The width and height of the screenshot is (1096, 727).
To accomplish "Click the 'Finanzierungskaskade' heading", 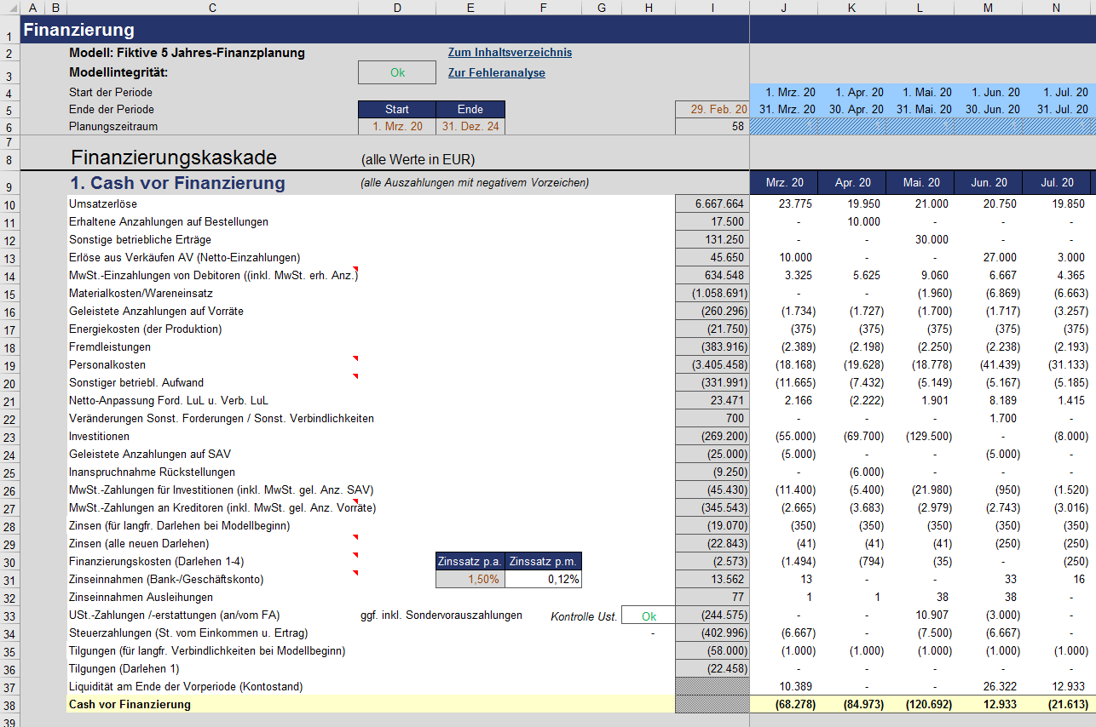I will click(x=174, y=158).
